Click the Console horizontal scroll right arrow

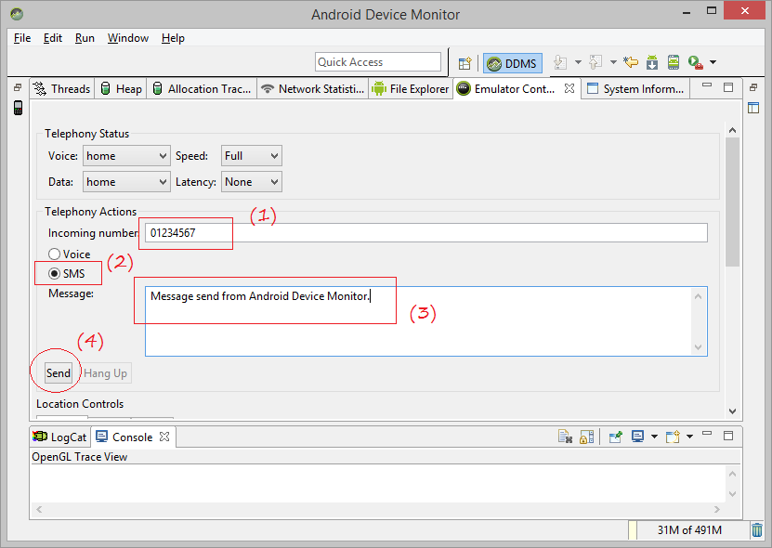point(717,509)
